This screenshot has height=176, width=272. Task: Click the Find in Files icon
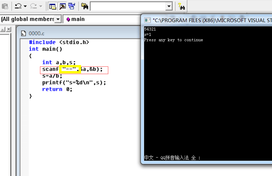tap(85, 6)
